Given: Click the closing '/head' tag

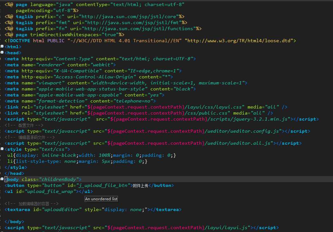Looking at the screenshot, I should coord(14,174).
